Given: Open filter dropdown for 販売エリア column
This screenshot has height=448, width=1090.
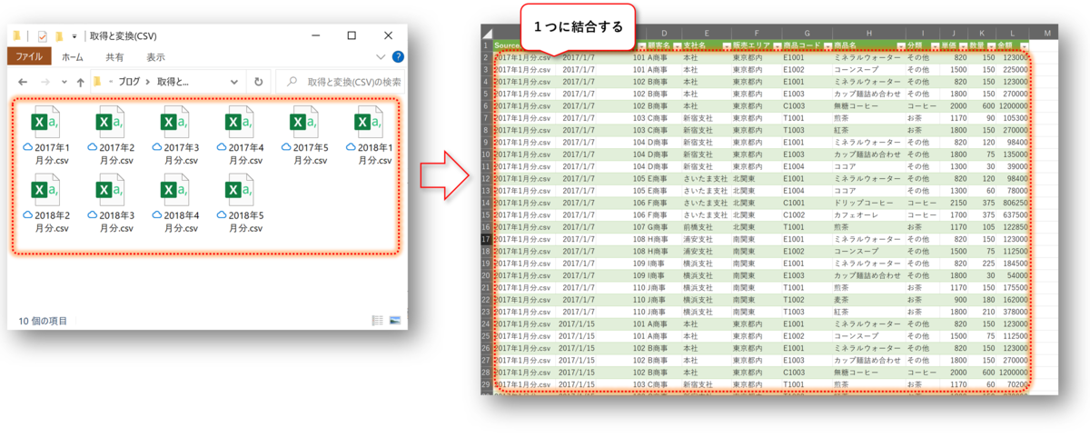Looking at the screenshot, I should (x=776, y=45).
